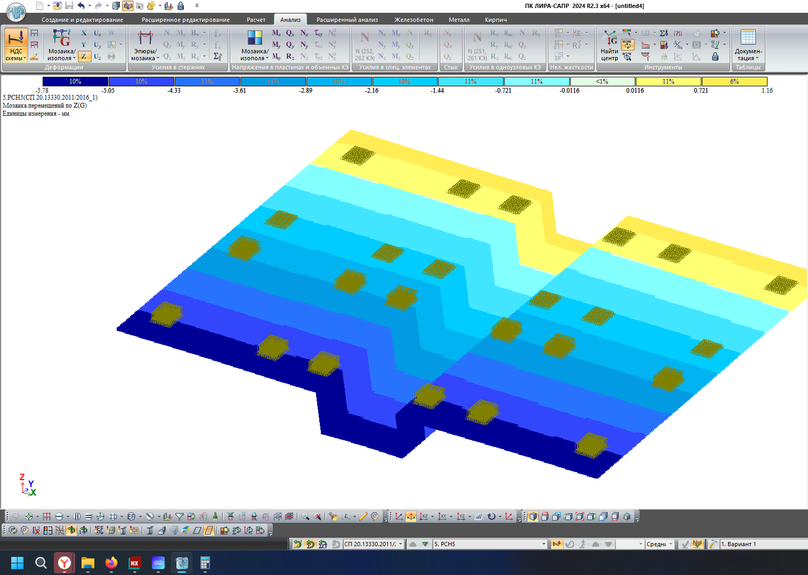Toggle the Z displacement direction button

84,56
